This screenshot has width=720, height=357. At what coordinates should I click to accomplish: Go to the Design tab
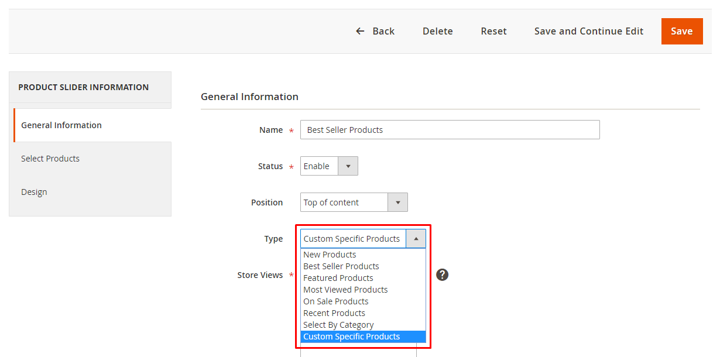(34, 192)
